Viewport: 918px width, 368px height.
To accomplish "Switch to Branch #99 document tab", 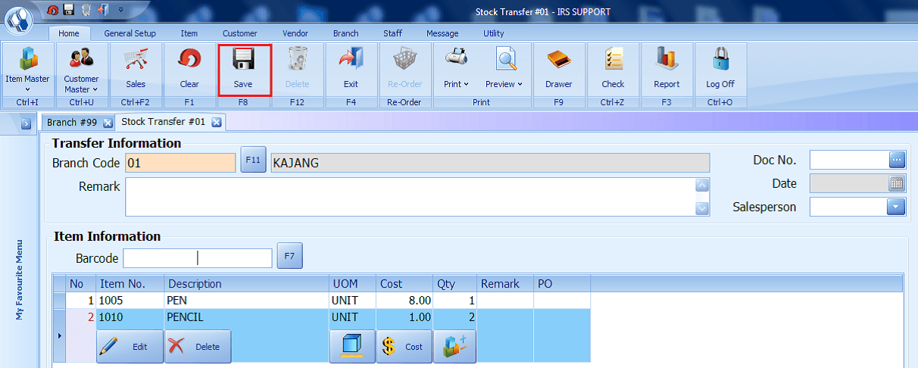I will coord(72,122).
